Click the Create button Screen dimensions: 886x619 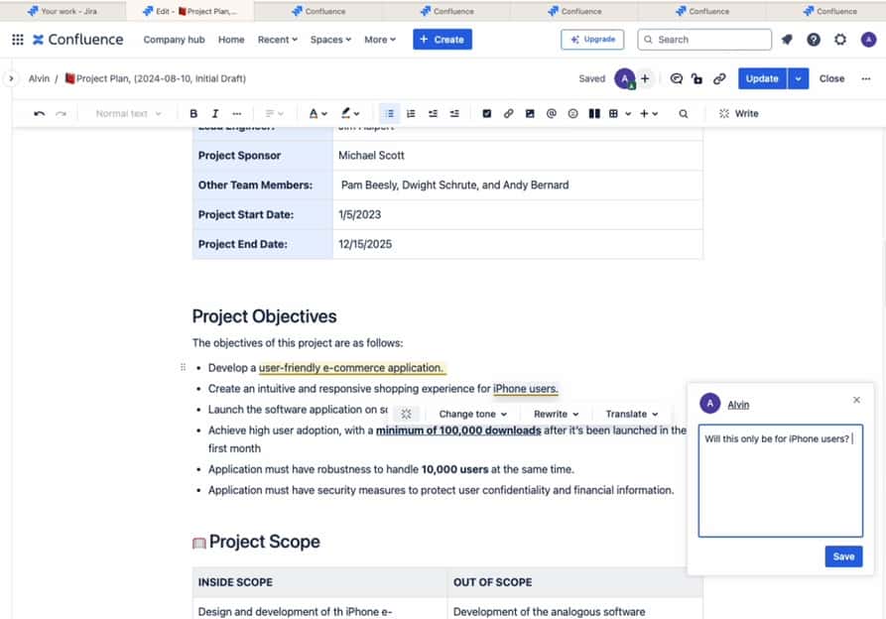click(442, 40)
